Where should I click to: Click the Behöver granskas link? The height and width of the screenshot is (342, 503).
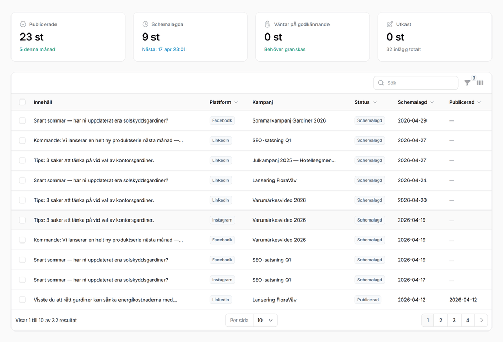click(285, 49)
